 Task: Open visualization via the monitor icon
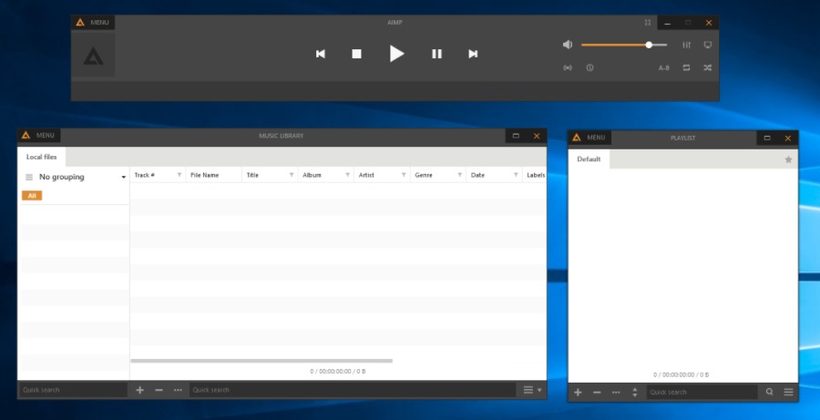pos(708,45)
